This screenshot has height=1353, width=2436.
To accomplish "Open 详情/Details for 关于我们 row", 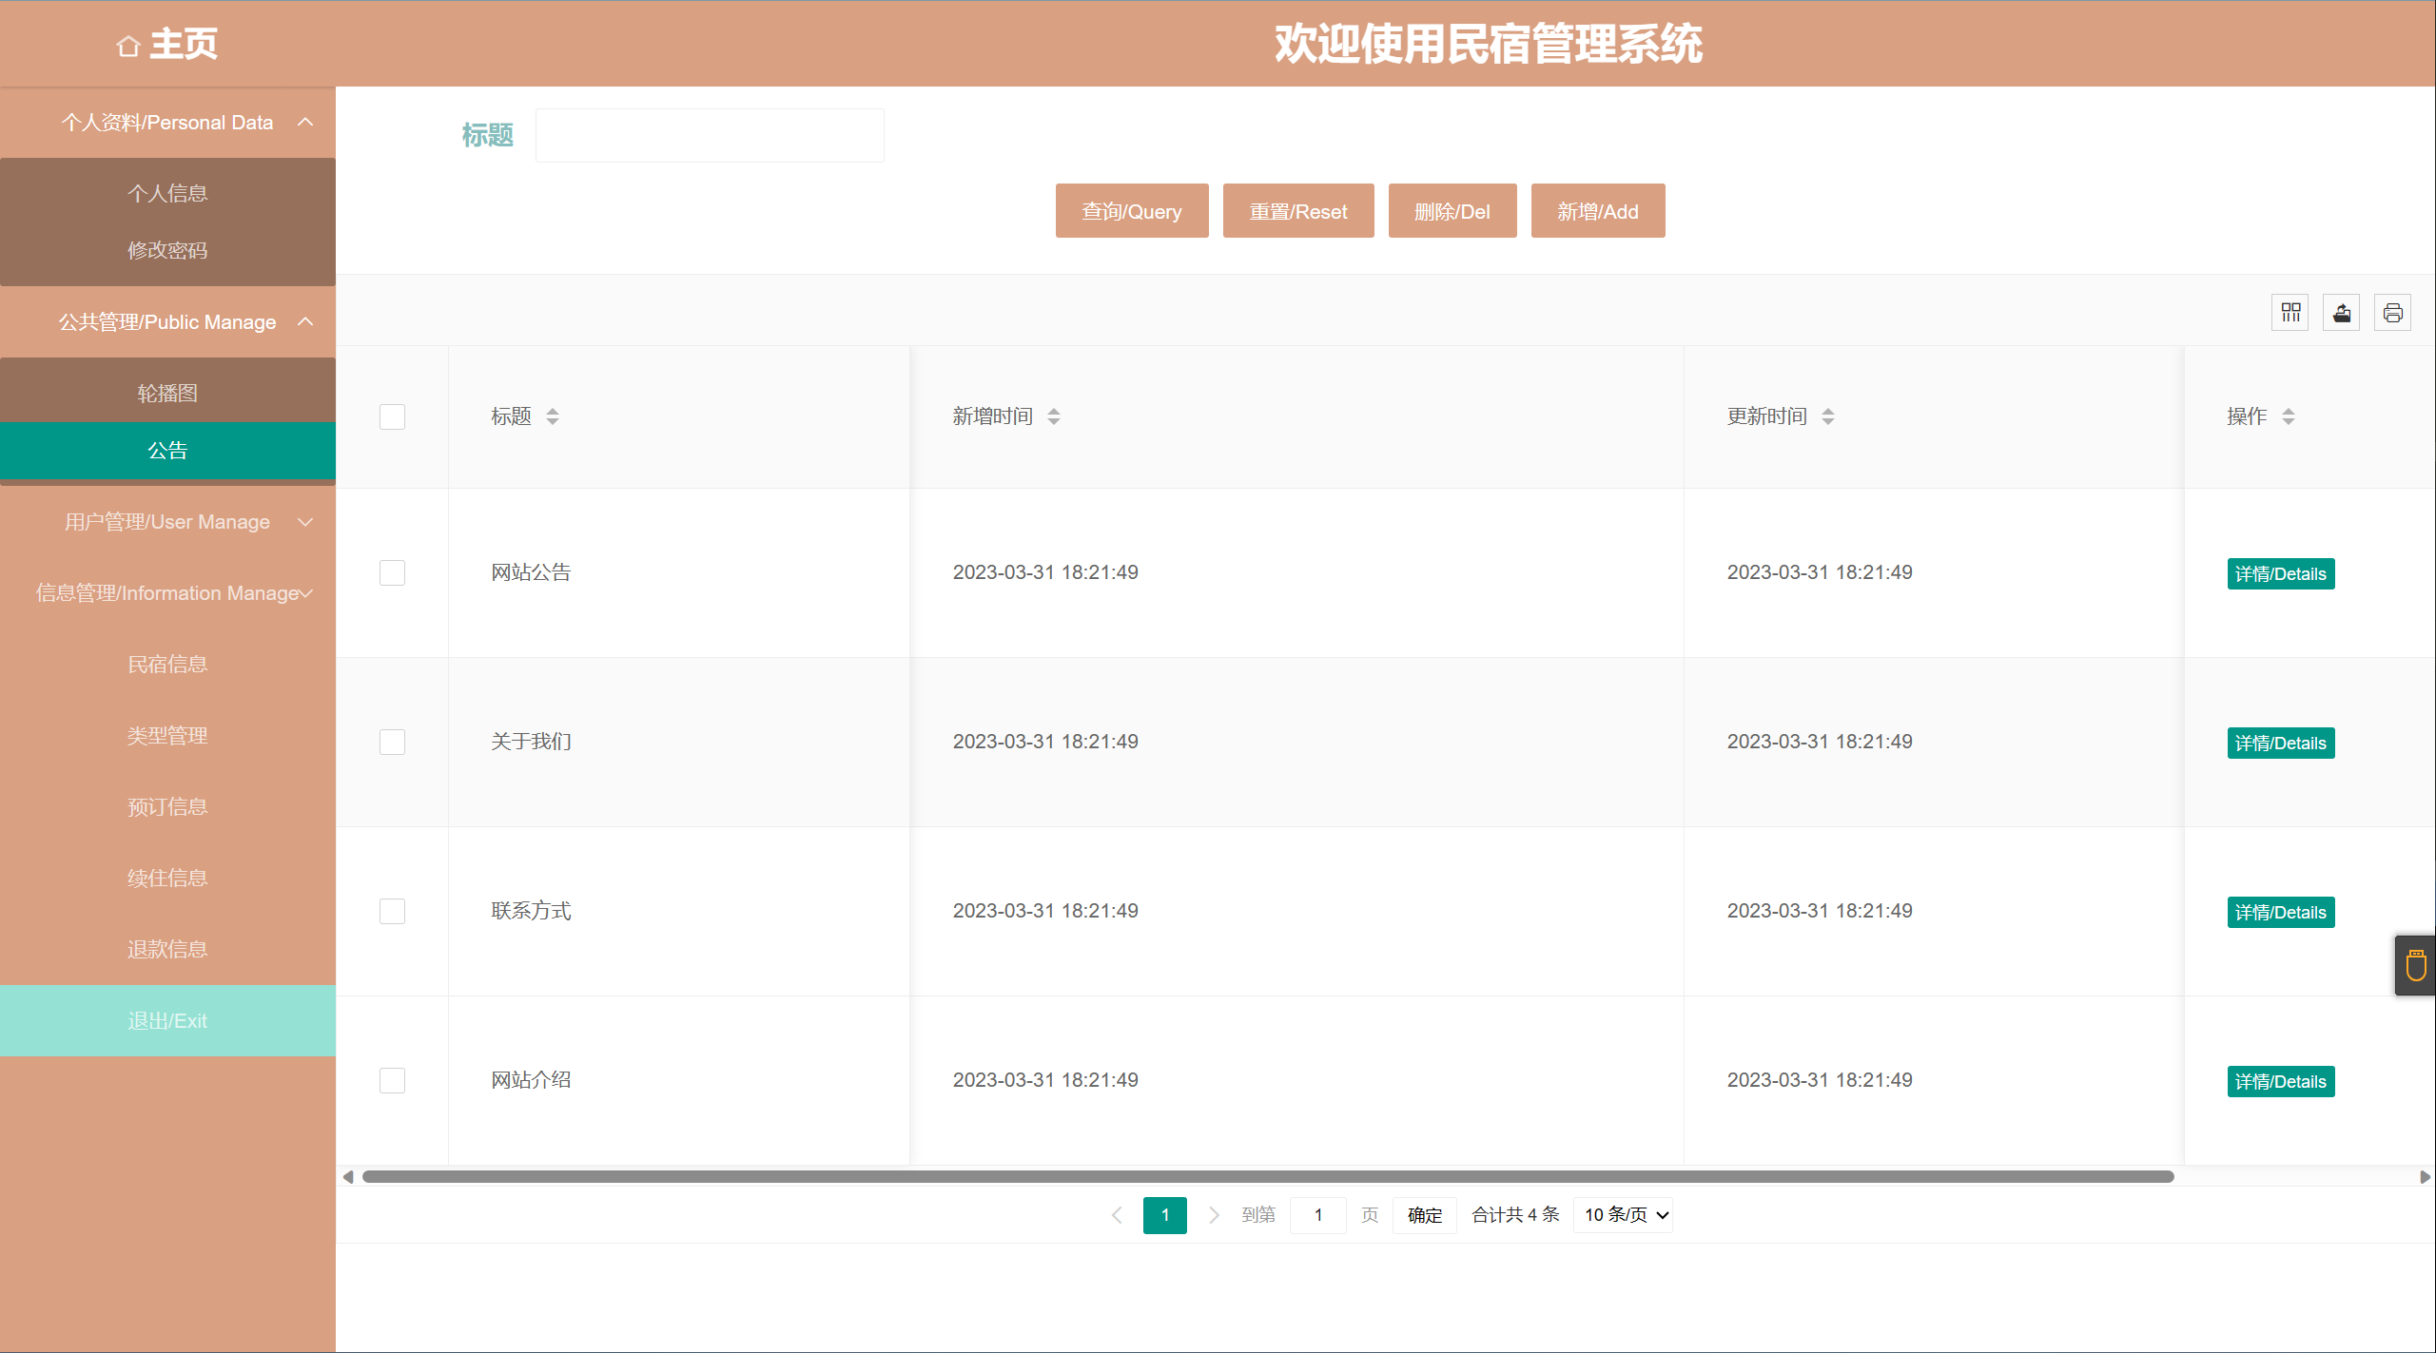I will coord(2280,744).
